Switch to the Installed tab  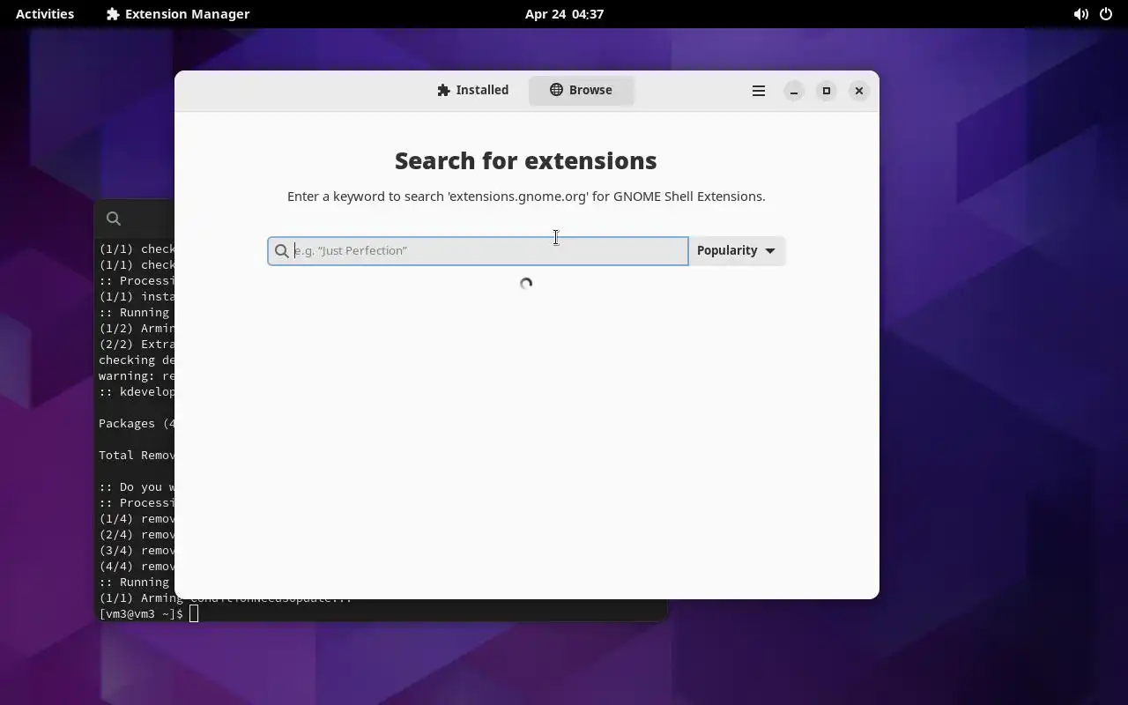473,90
